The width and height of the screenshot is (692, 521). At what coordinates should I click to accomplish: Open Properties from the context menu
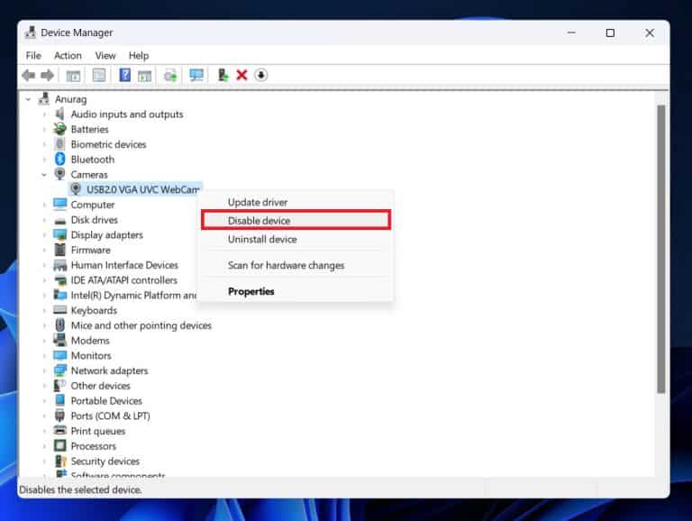tap(296, 291)
